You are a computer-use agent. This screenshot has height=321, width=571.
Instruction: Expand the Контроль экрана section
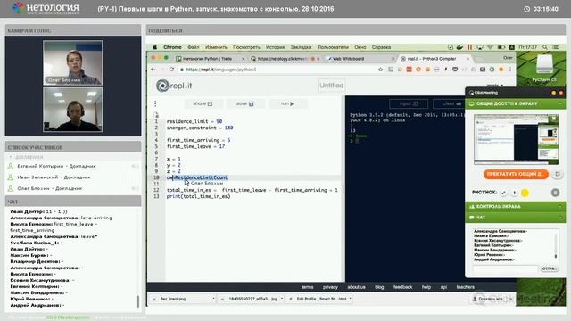click(560, 206)
